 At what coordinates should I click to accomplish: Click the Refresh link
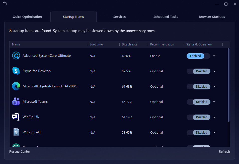224,152
